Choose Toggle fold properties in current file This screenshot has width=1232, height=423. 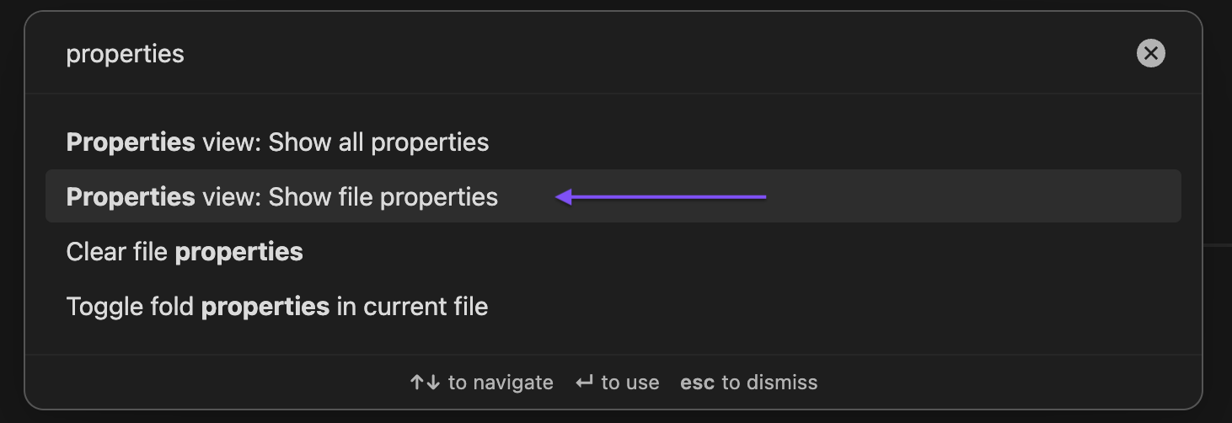(x=277, y=306)
